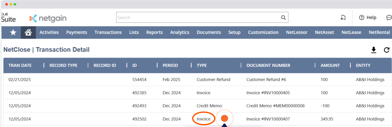Screen dimensions: 392x127
Task: Open the Reports menu
Action: pyautogui.click(x=154, y=32)
